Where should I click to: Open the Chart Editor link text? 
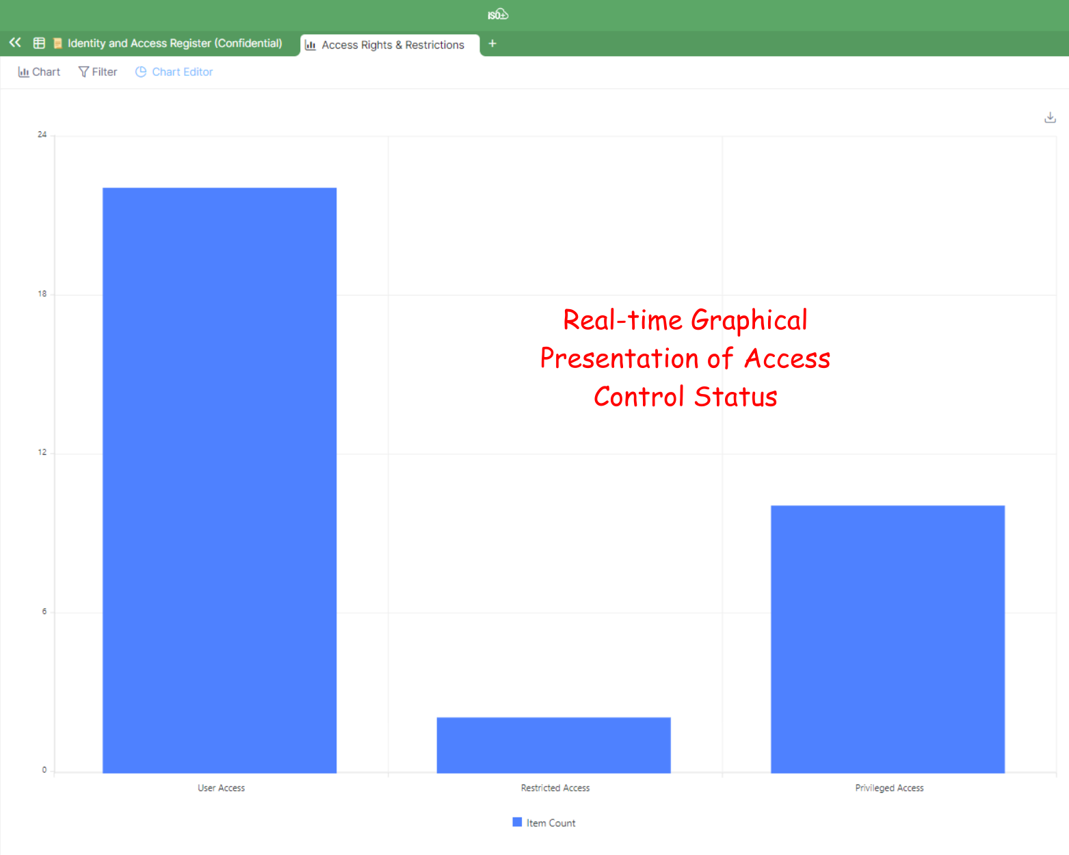tap(182, 72)
